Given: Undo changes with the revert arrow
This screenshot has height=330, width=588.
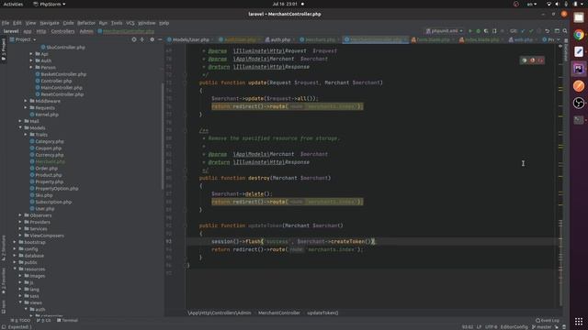Looking at the screenshot, I should [x=548, y=31].
